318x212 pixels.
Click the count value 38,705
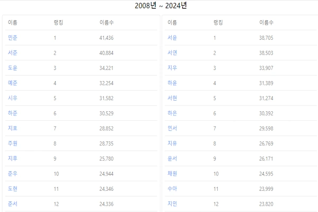pyautogui.click(x=266, y=38)
